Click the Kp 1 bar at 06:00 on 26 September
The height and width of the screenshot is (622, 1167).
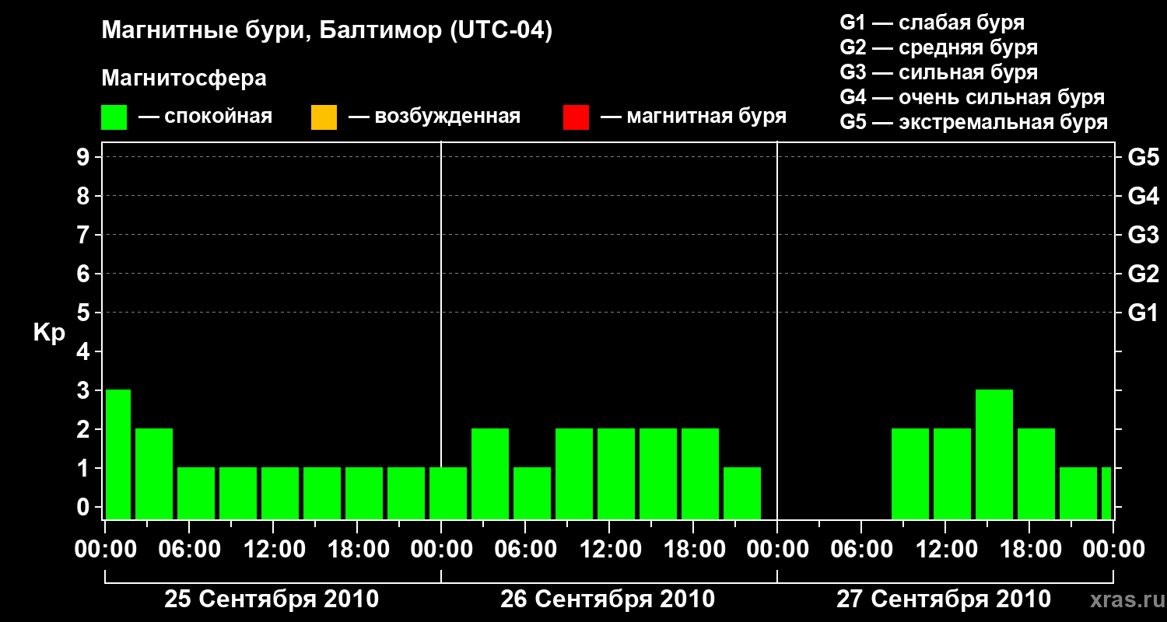click(x=532, y=493)
